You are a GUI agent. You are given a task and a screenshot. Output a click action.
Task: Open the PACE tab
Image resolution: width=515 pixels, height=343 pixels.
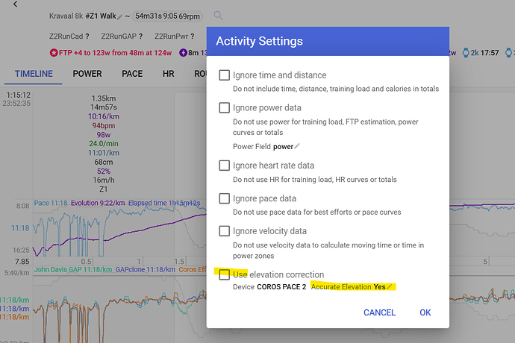point(132,74)
